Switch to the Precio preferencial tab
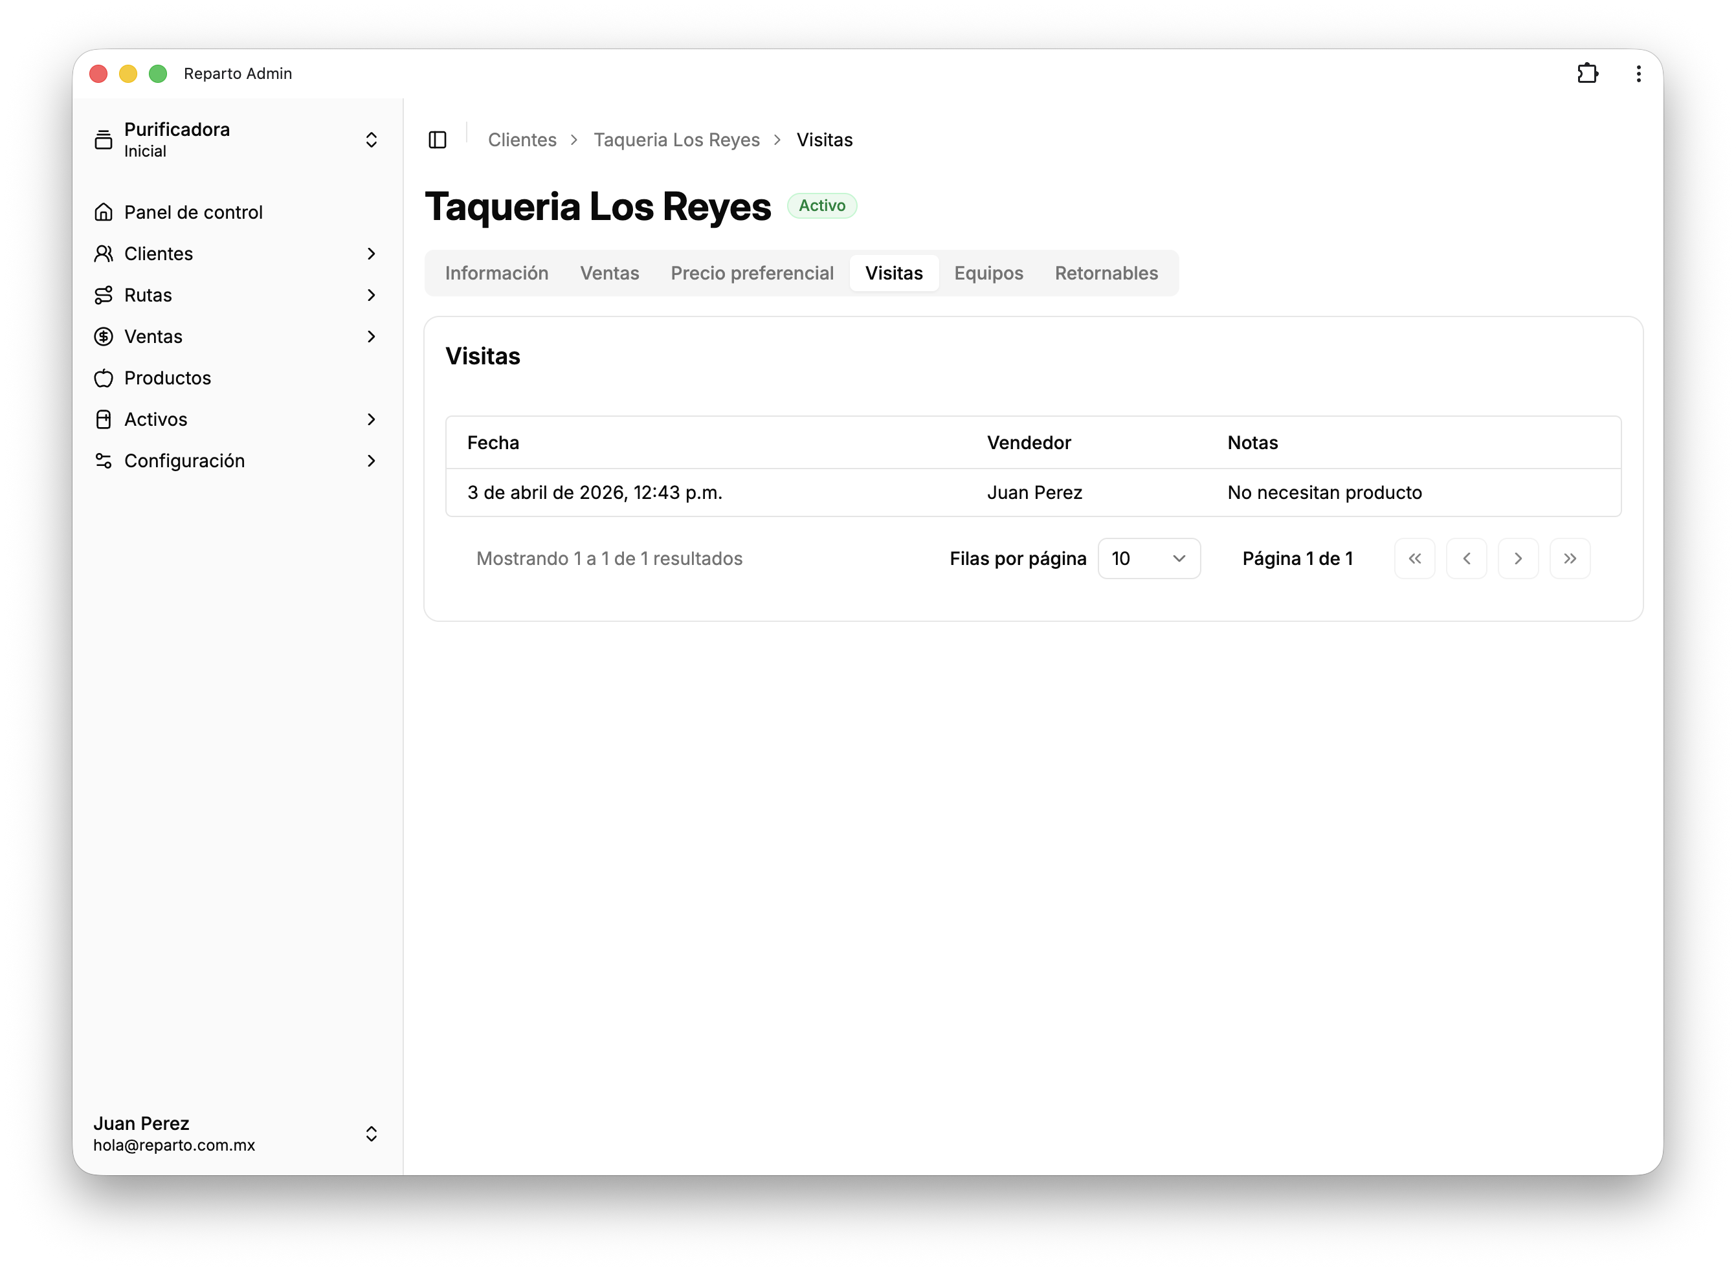Image resolution: width=1736 pixels, height=1271 pixels. click(751, 273)
